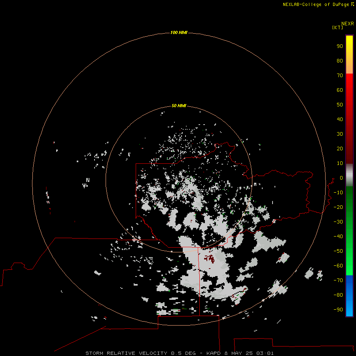356x356 pixels.
Task: Click the '0.5 DEG' tilt text in the footer
Action: point(183,353)
